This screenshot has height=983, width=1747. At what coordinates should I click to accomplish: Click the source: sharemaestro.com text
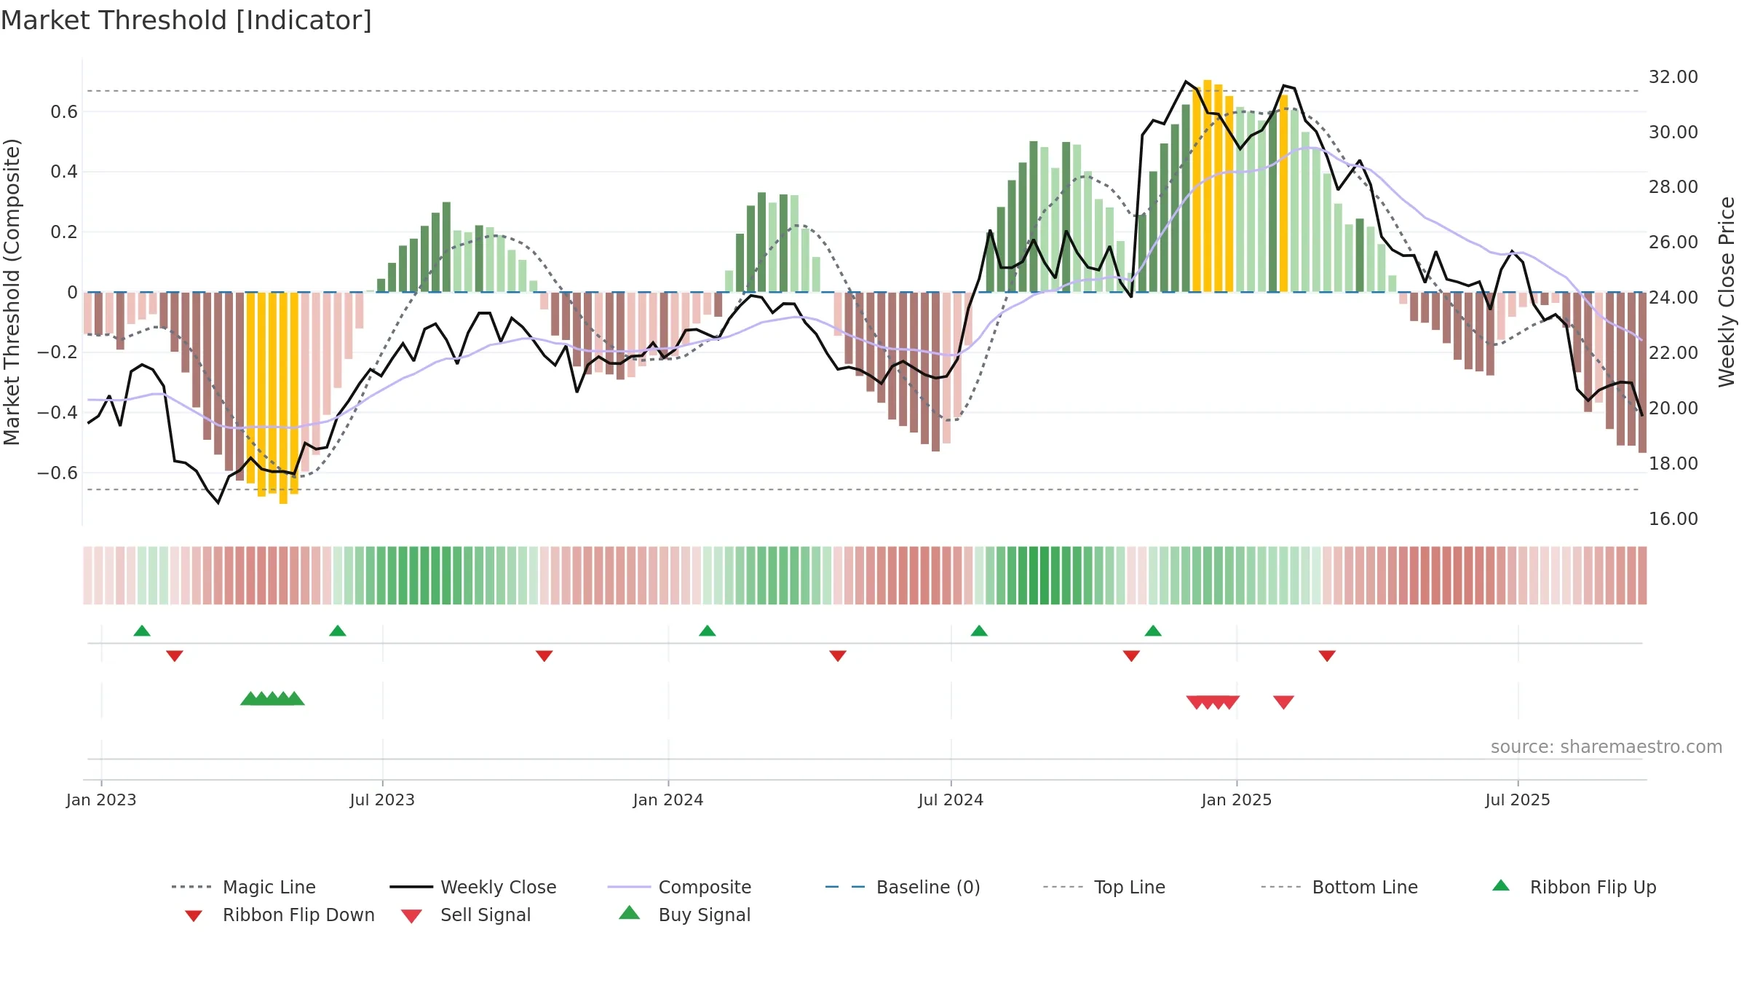point(1607,747)
